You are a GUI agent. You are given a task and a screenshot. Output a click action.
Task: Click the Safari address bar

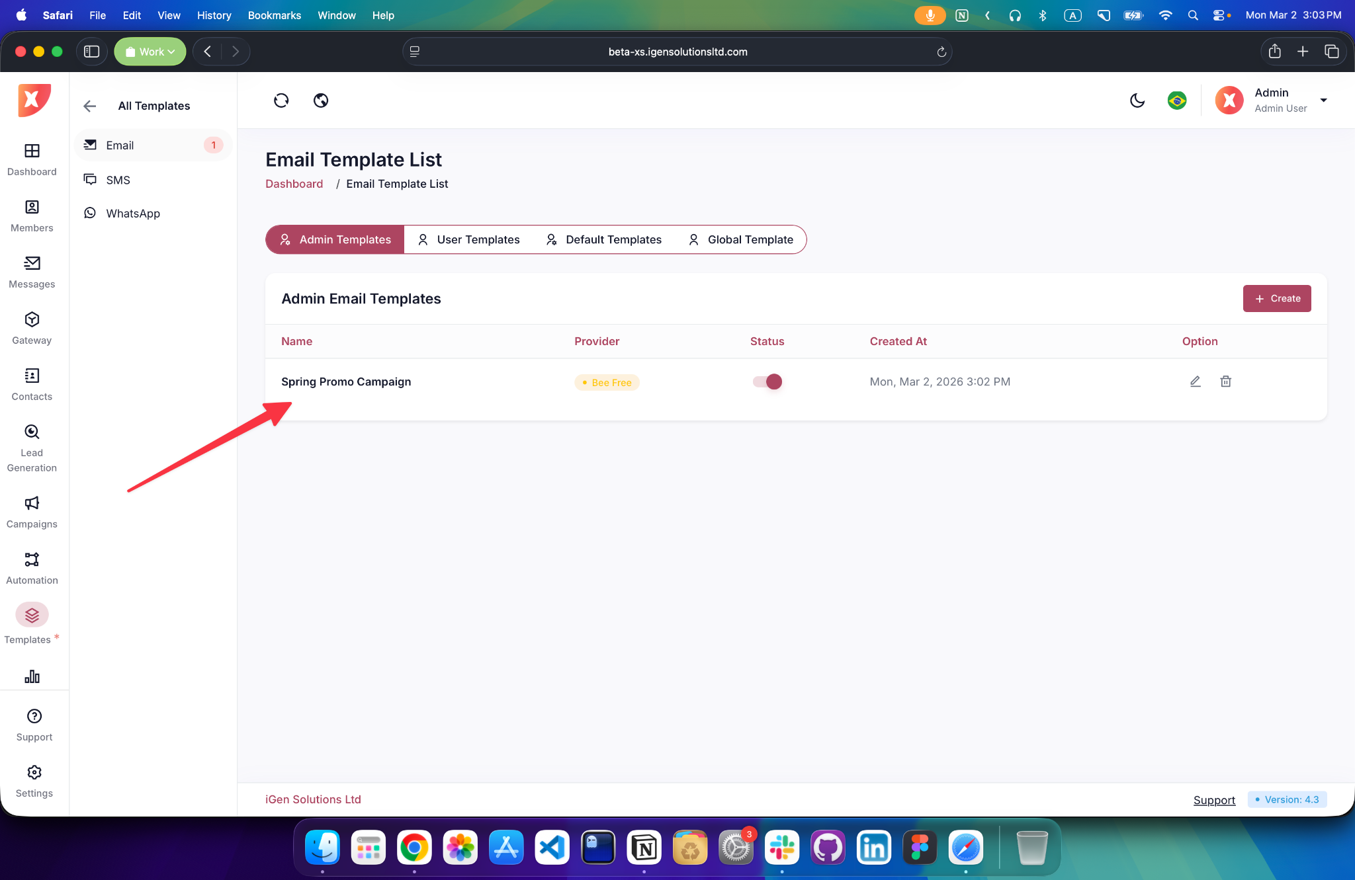(677, 52)
